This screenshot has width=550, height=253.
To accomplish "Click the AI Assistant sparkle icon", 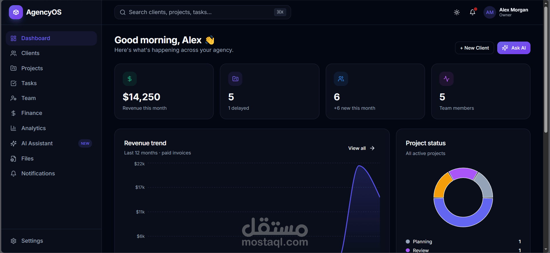I will [13, 143].
